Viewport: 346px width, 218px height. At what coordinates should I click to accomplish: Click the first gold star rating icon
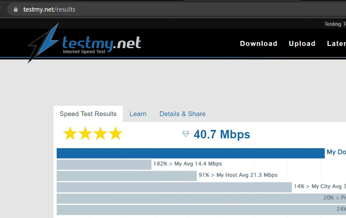point(70,133)
